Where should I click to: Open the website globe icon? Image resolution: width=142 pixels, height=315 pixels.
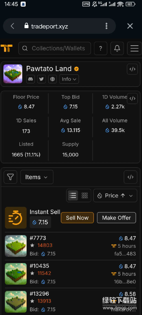click(52, 79)
